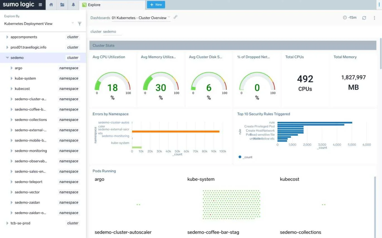382x238 pixels.
Task: Click the orange sedemo-external-secrets error bar
Action: (x=176, y=131)
